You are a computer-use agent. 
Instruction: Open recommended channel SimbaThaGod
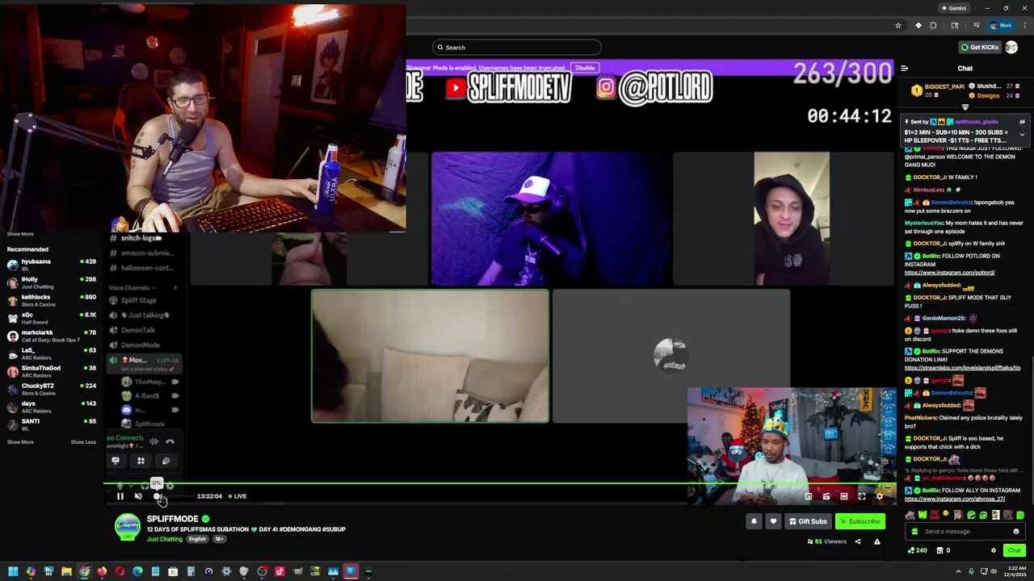coord(52,371)
